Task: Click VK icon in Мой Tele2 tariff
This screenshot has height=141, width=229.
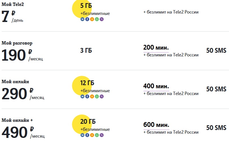Action: point(82,19)
